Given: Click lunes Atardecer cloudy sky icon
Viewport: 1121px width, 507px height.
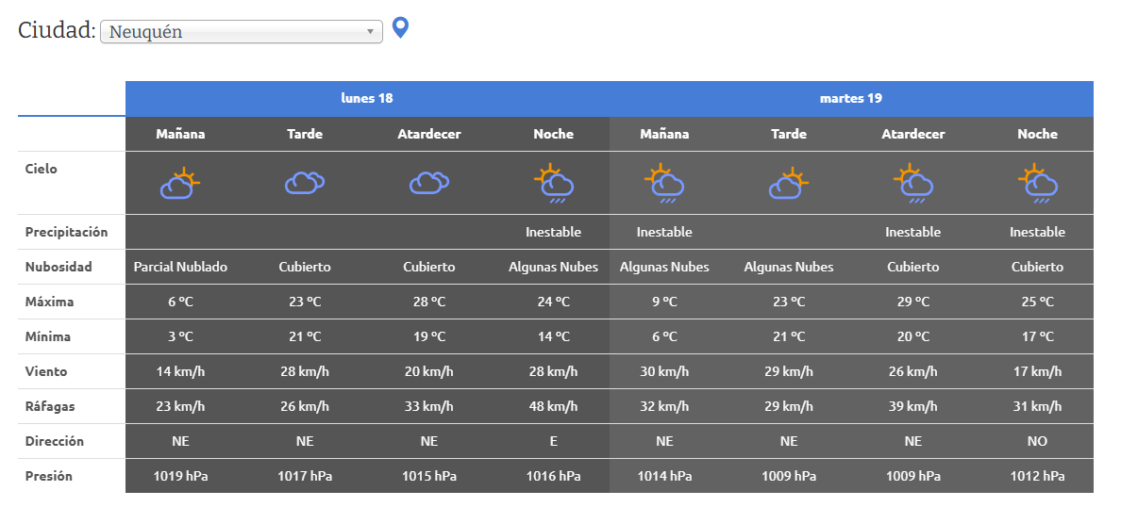Looking at the screenshot, I should coord(429,183).
